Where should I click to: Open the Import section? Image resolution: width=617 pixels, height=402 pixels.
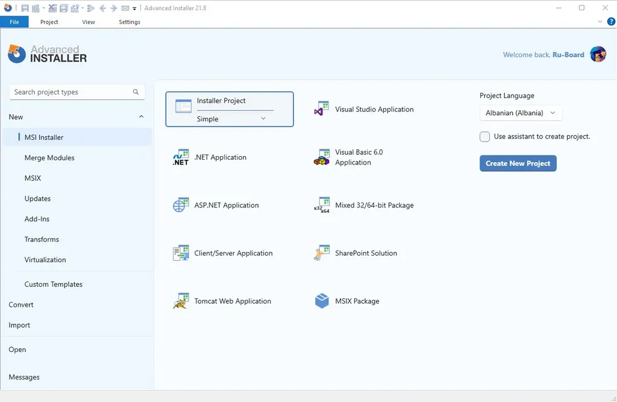[x=19, y=325]
